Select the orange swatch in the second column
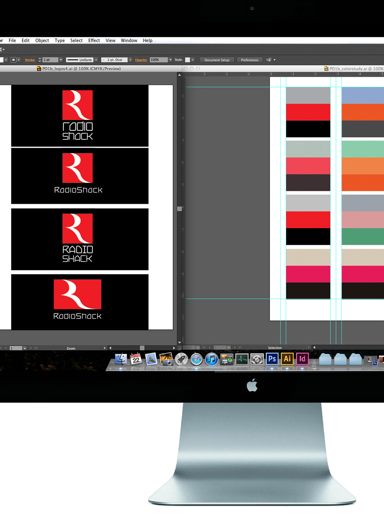This screenshot has width=384, height=520. point(363,112)
